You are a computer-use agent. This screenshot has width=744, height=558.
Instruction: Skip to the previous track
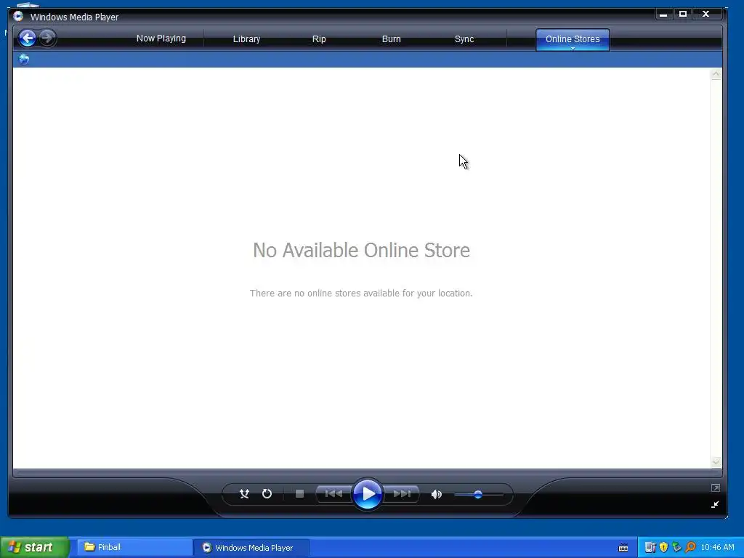(x=333, y=494)
